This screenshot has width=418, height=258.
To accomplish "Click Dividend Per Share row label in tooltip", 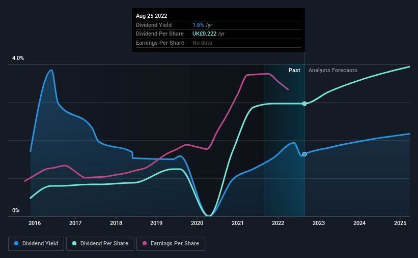I will click(x=160, y=34).
